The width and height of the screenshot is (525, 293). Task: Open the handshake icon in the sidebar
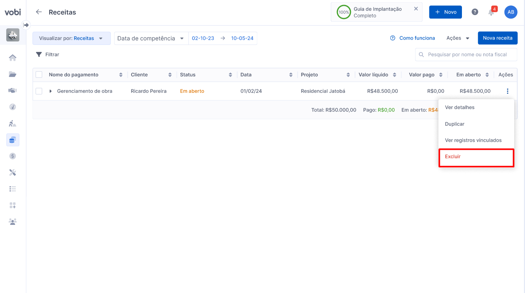click(13, 91)
